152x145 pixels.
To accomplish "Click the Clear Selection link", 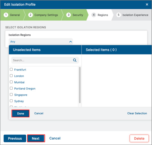I will pyautogui.click(x=137, y=113).
